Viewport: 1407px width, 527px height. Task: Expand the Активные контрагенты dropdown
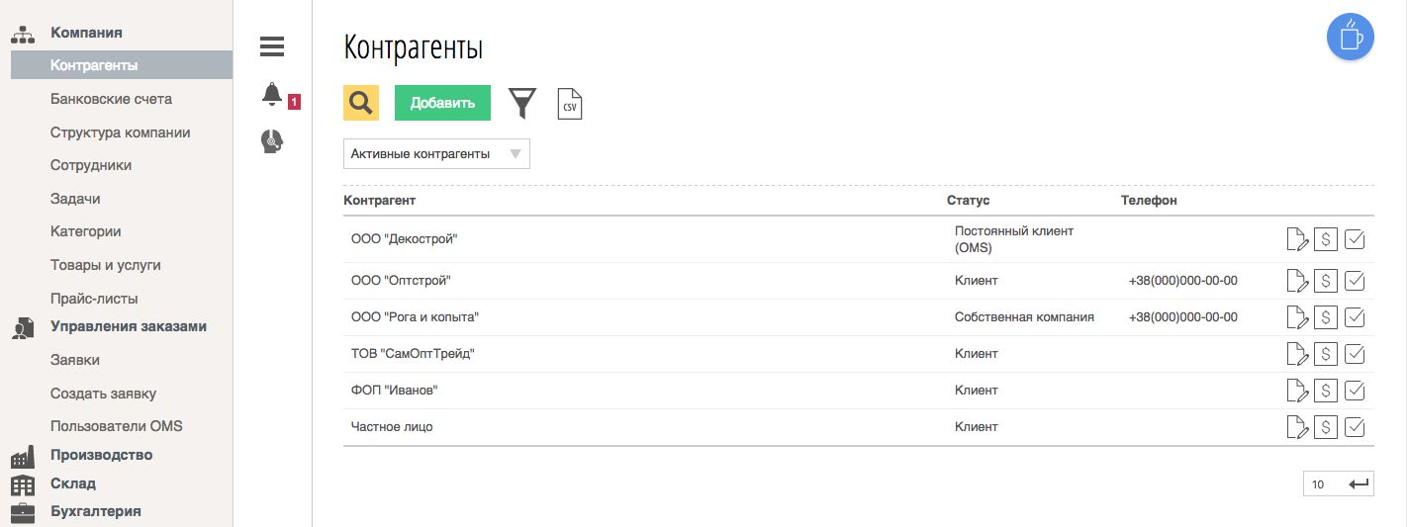pyautogui.click(x=436, y=154)
